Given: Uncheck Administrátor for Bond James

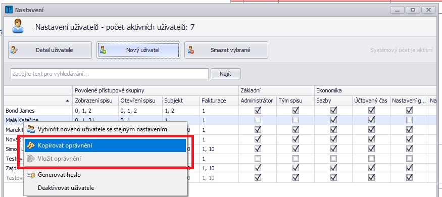Looking at the screenshot, I should point(258,110).
